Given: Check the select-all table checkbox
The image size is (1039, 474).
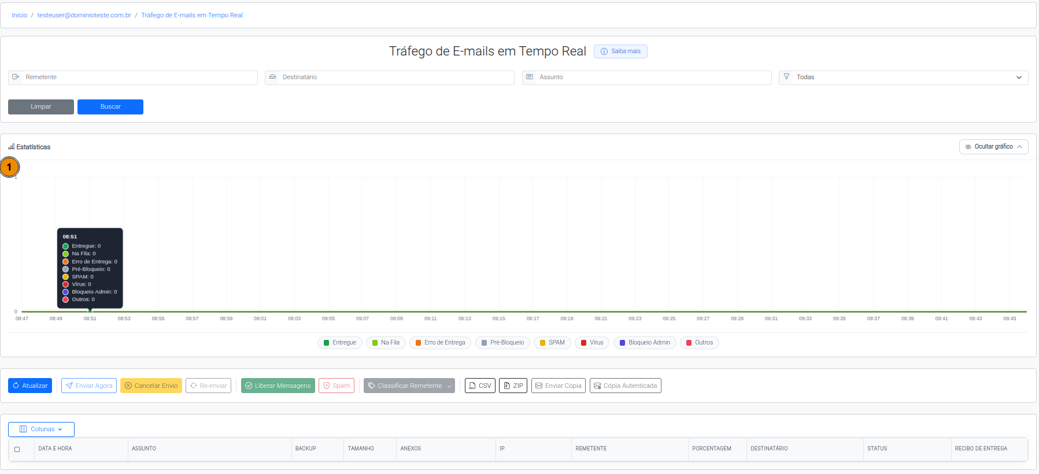Looking at the screenshot, I should (x=17, y=449).
